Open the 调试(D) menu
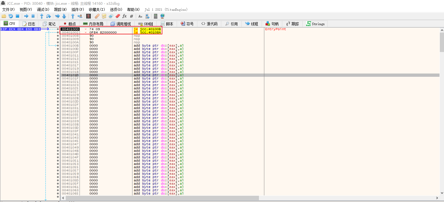 [x=43, y=10]
